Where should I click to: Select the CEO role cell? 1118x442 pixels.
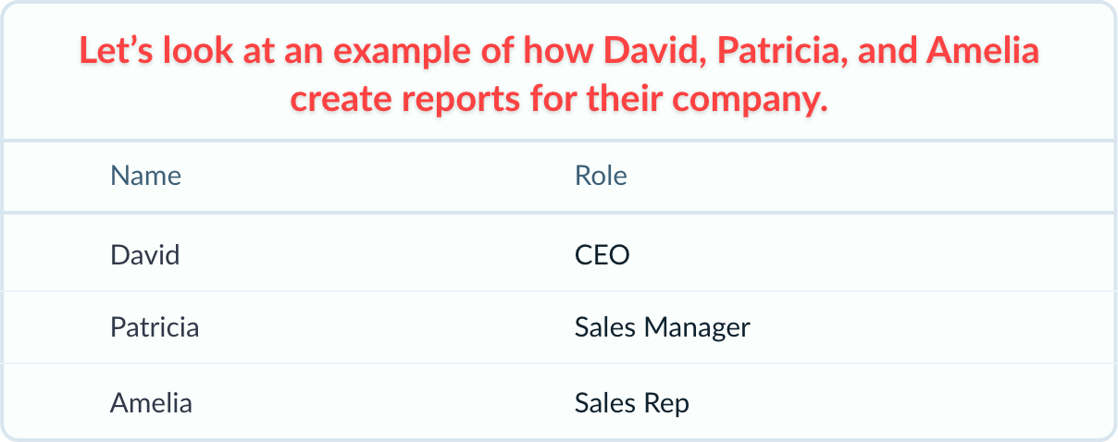pos(602,254)
